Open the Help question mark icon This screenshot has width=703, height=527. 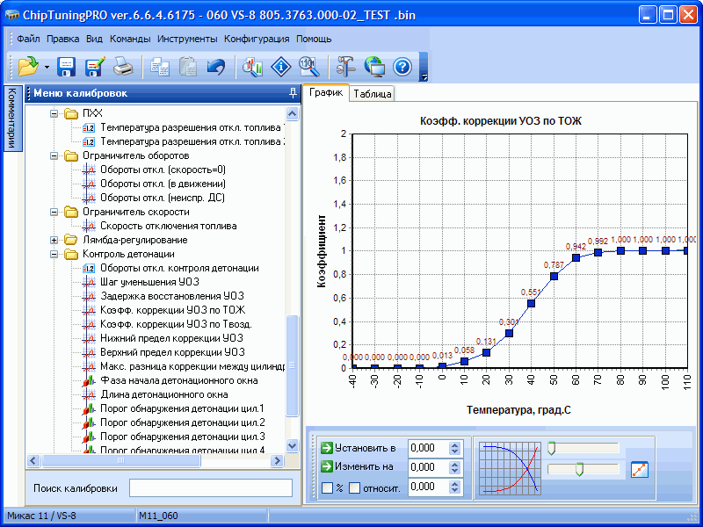(402, 66)
